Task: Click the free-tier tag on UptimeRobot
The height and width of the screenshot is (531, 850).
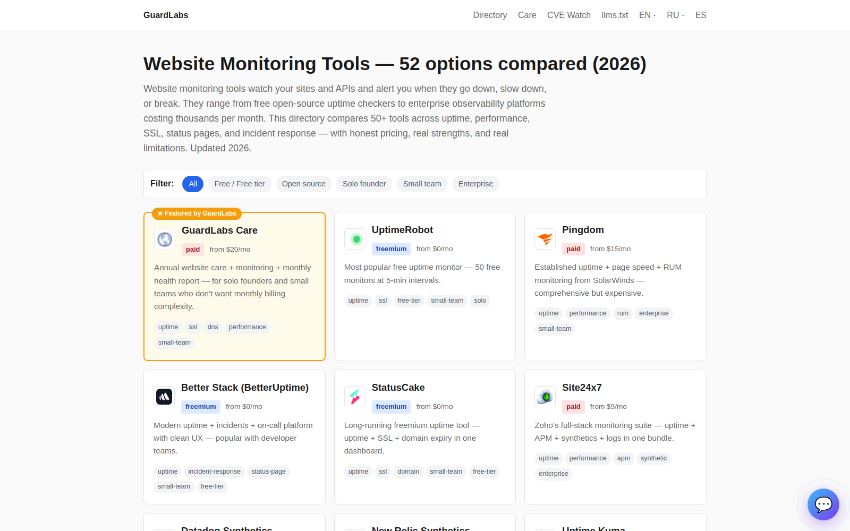Action: (x=409, y=301)
